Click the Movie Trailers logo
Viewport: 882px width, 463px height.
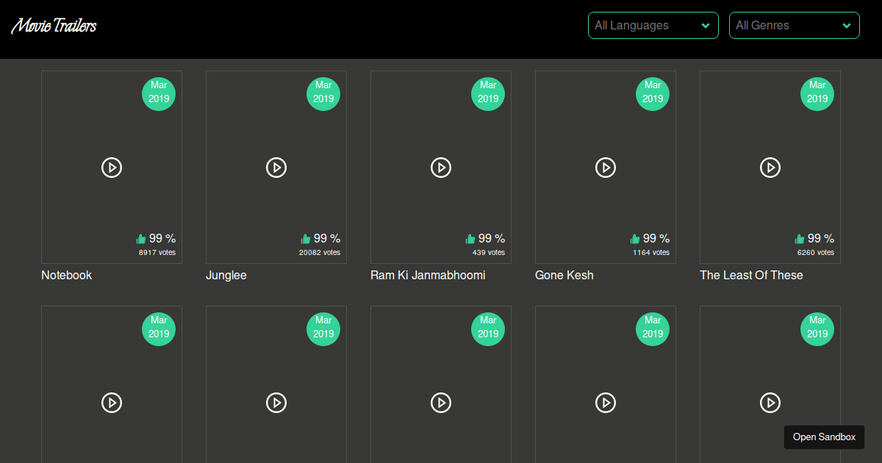coord(53,25)
